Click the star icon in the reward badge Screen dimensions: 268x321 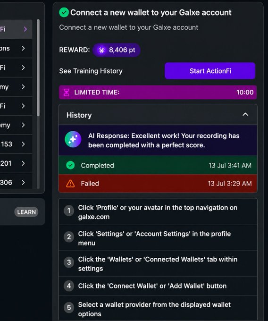click(x=101, y=50)
